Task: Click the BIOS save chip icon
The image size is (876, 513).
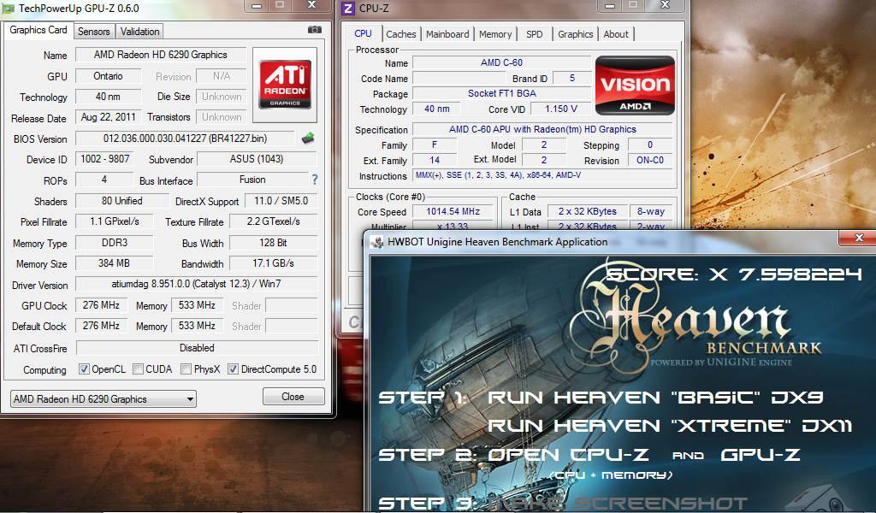Action: click(x=308, y=138)
